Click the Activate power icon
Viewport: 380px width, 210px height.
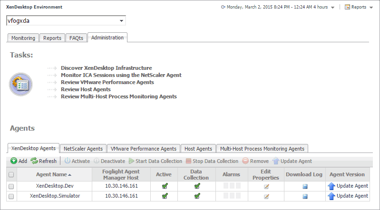(67, 161)
